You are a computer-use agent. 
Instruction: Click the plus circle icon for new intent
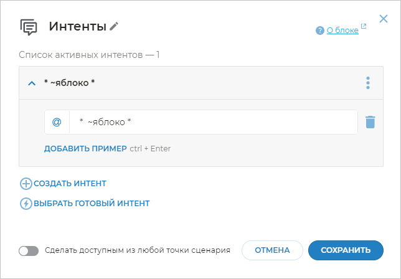tap(26, 184)
